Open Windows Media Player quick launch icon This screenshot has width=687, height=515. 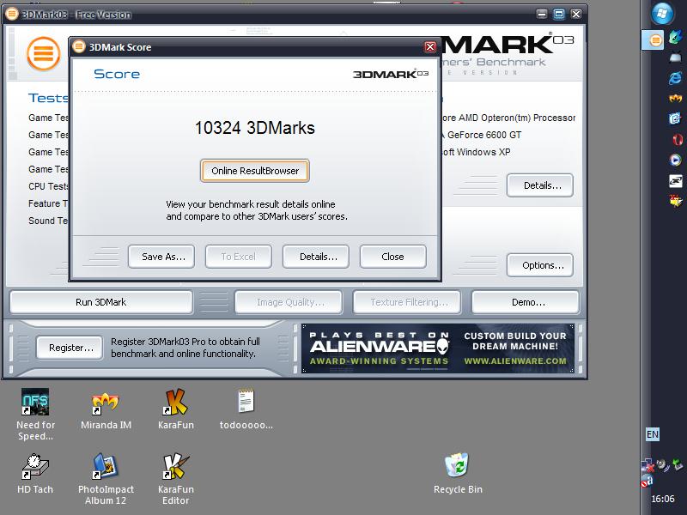click(676, 160)
